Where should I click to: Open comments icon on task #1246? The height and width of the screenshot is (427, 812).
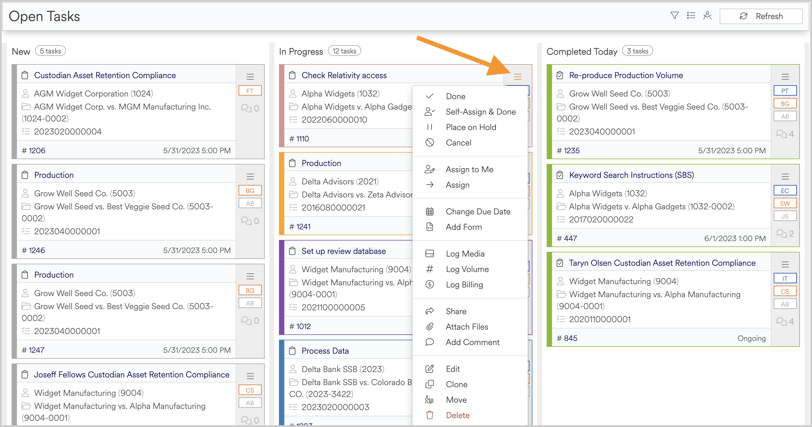coord(250,221)
